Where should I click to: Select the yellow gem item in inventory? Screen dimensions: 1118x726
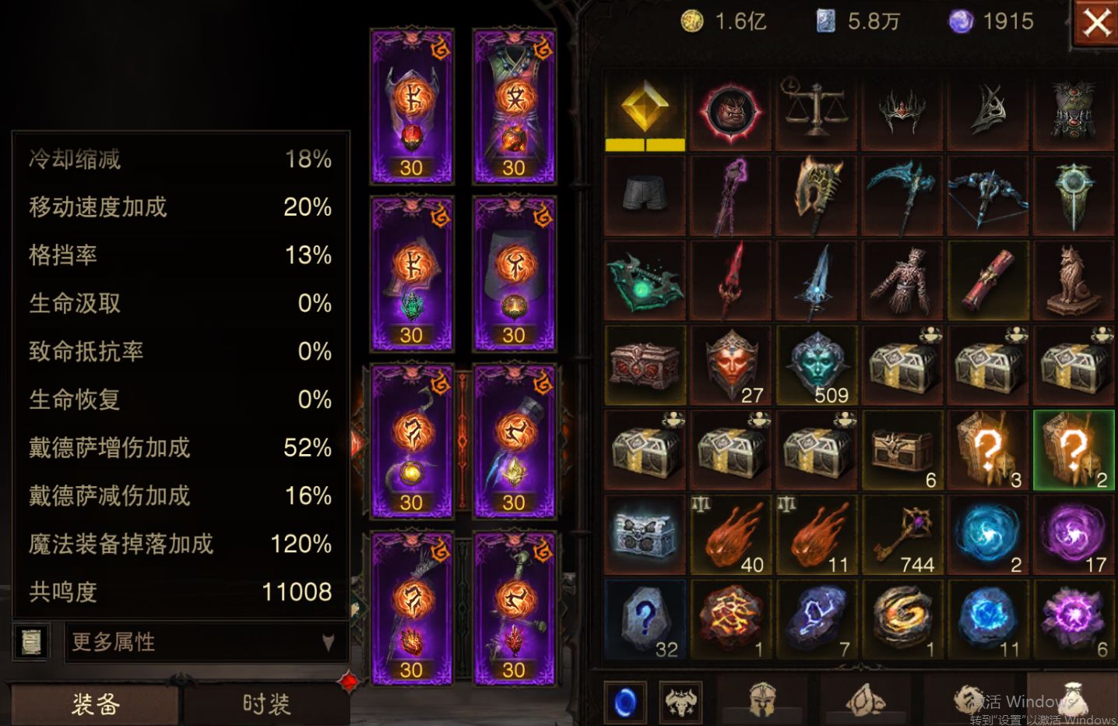(645, 110)
